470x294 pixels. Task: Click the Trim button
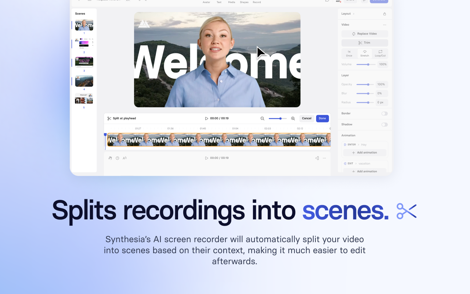(x=365, y=43)
